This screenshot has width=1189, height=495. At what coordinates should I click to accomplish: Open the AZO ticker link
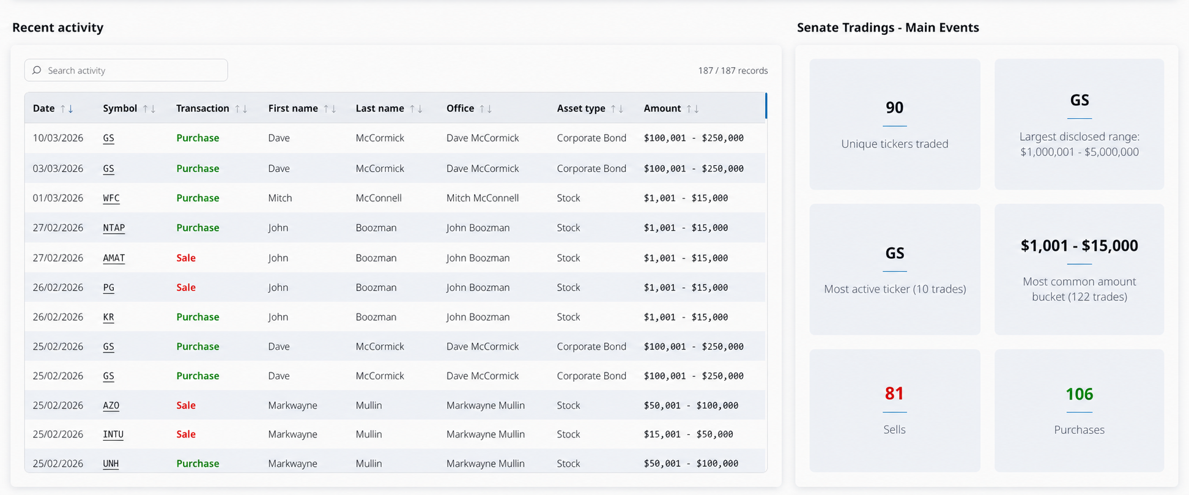coord(111,405)
